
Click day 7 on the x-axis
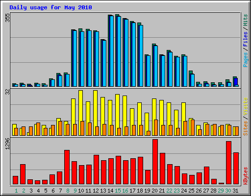pyautogui.click(x=60, y=191)
